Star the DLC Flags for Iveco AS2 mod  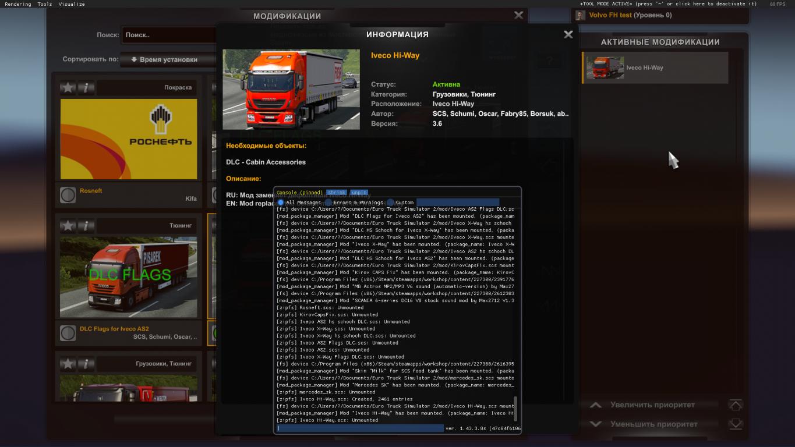[68, 226]
